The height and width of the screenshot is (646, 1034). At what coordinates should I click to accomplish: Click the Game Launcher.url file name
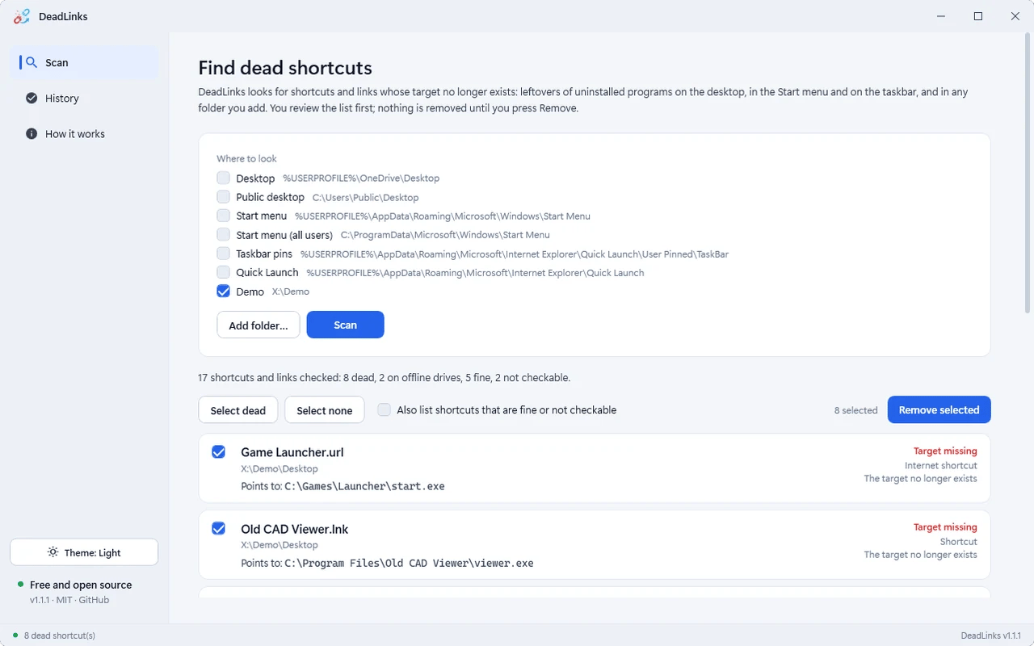pos(292,452)
